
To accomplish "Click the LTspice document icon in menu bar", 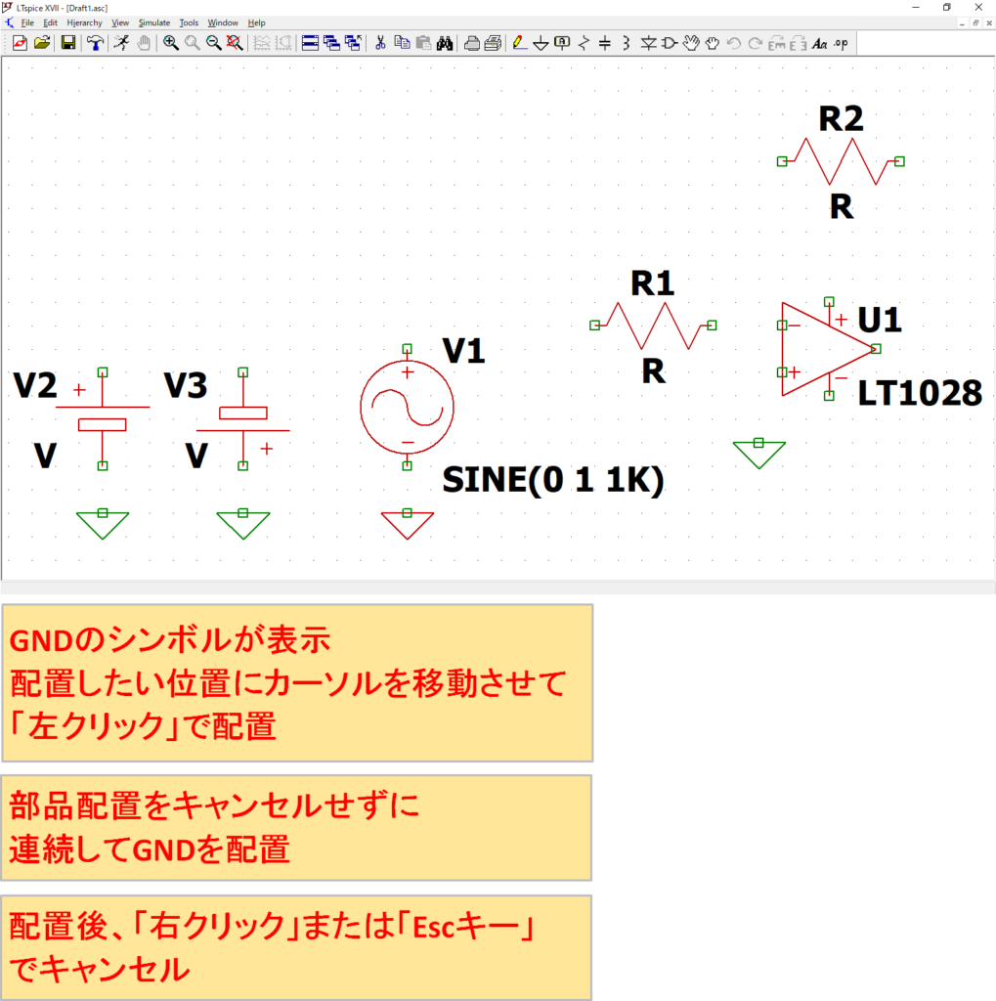I will click(x=9, y=23).
